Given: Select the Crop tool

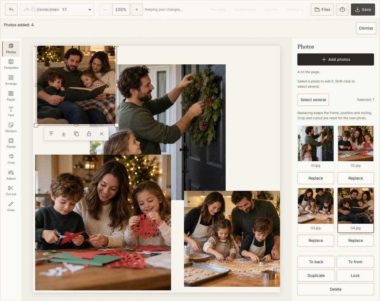Looking at the screenshot, I should (11, 159).
